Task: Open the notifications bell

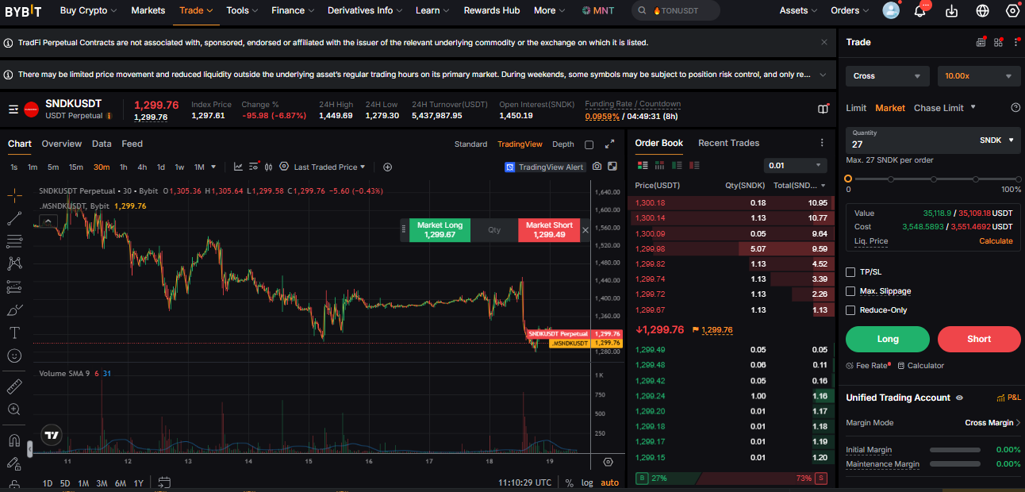Action: (x=920, y=11)
